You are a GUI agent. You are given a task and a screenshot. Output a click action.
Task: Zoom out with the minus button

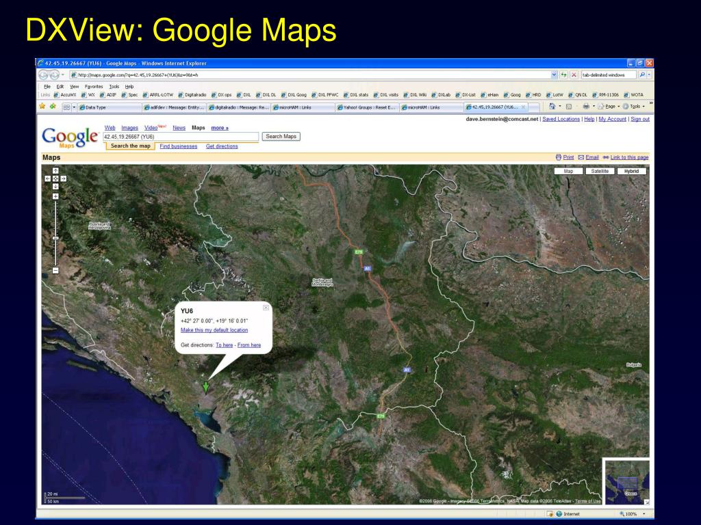pos(55,271)
